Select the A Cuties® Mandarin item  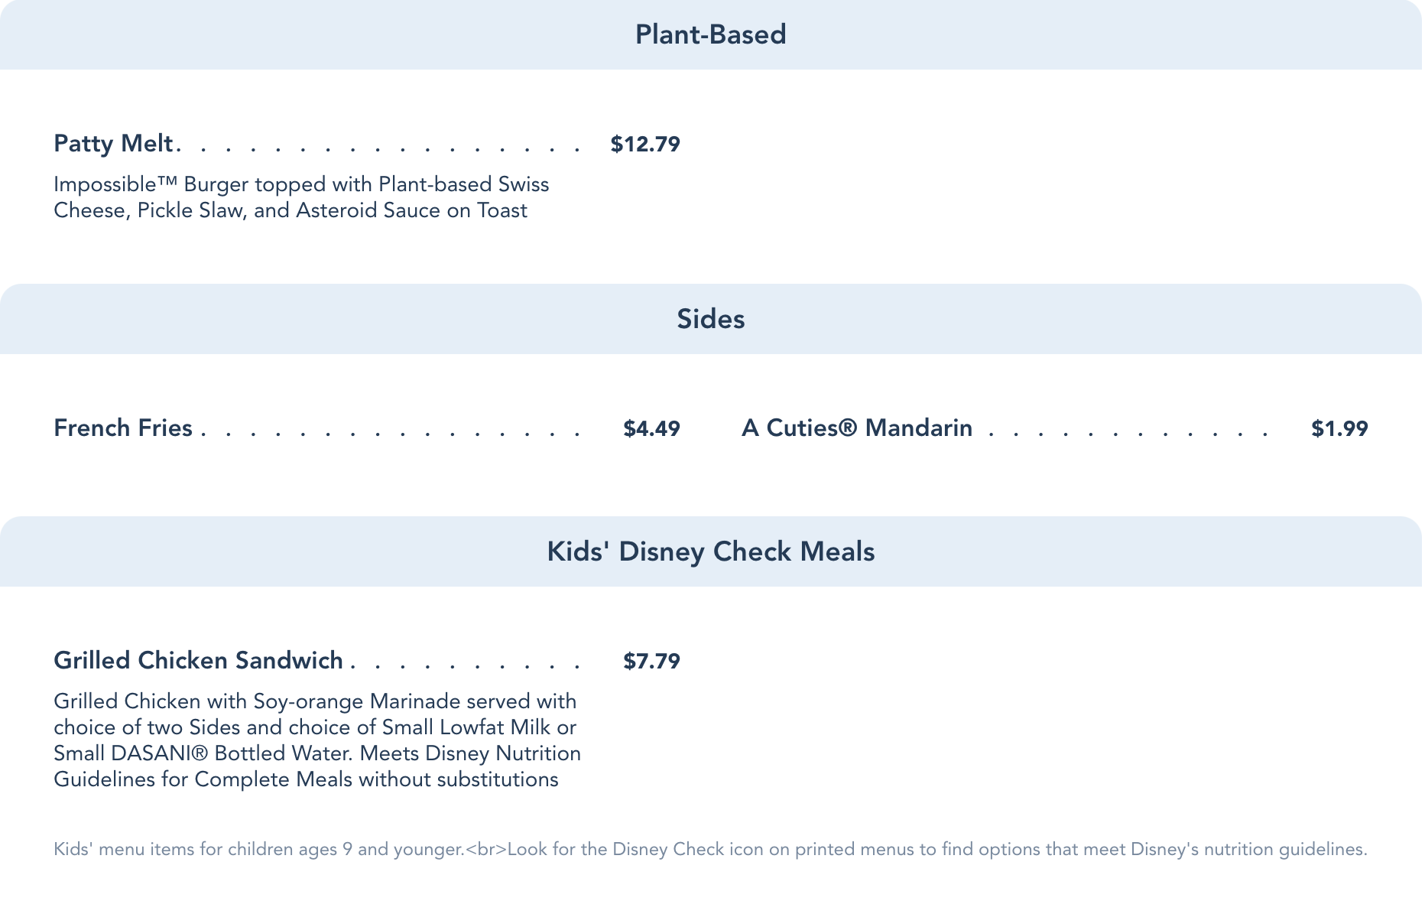[856, 428]
